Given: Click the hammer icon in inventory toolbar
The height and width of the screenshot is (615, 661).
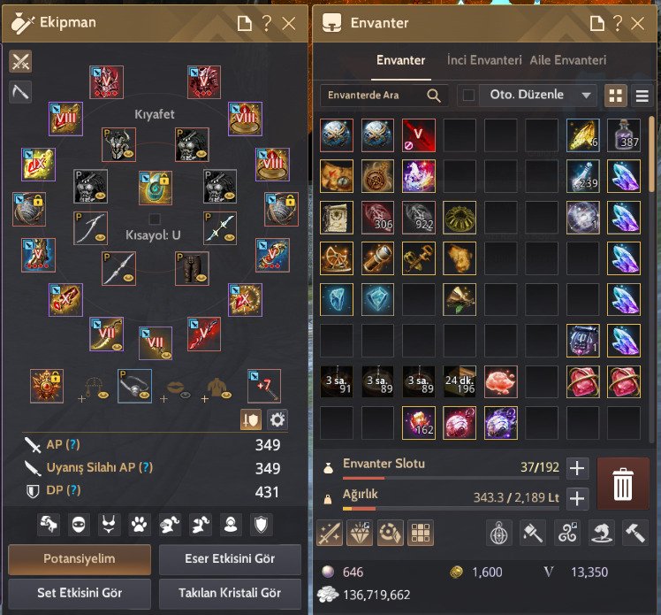Looking at the screenshot, I should [x=634, y=533].
